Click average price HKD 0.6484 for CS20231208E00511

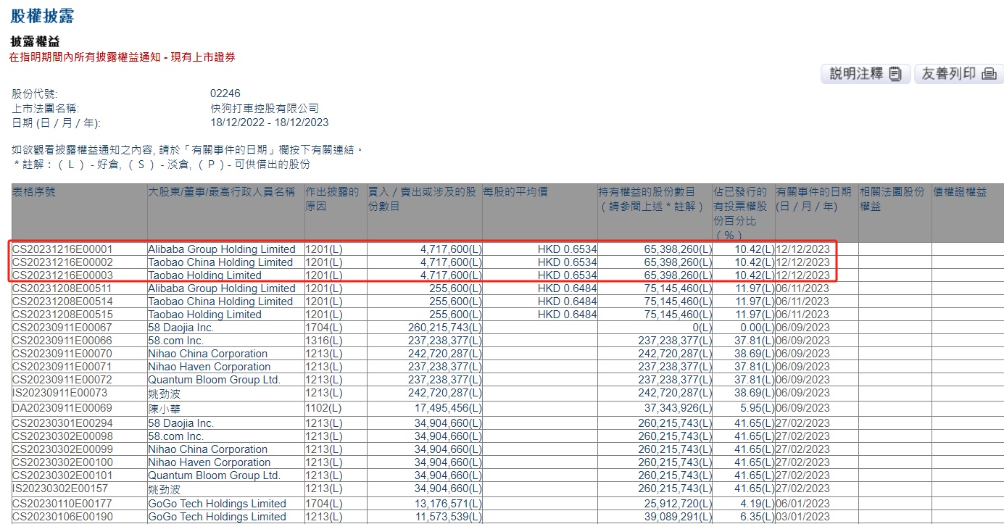click(567, 288)
